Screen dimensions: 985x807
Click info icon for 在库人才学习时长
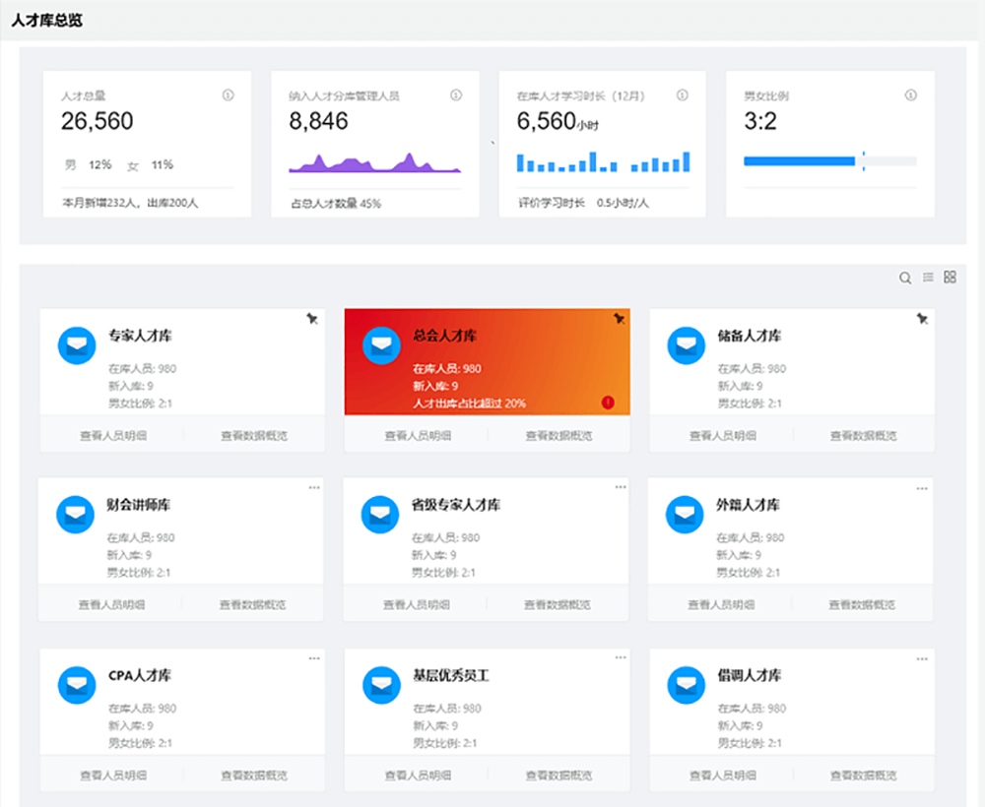683,95
